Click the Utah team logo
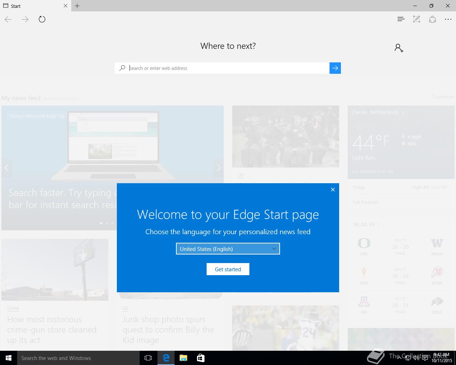456x365 pixels. (x=437, y=273)
